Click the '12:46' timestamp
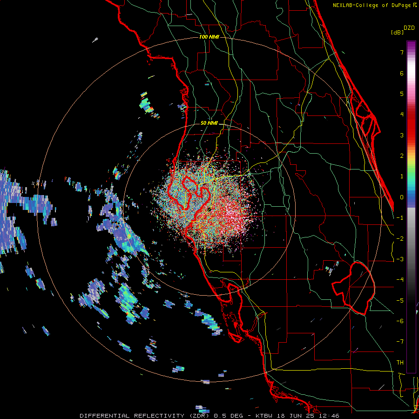 pos(329,416)
